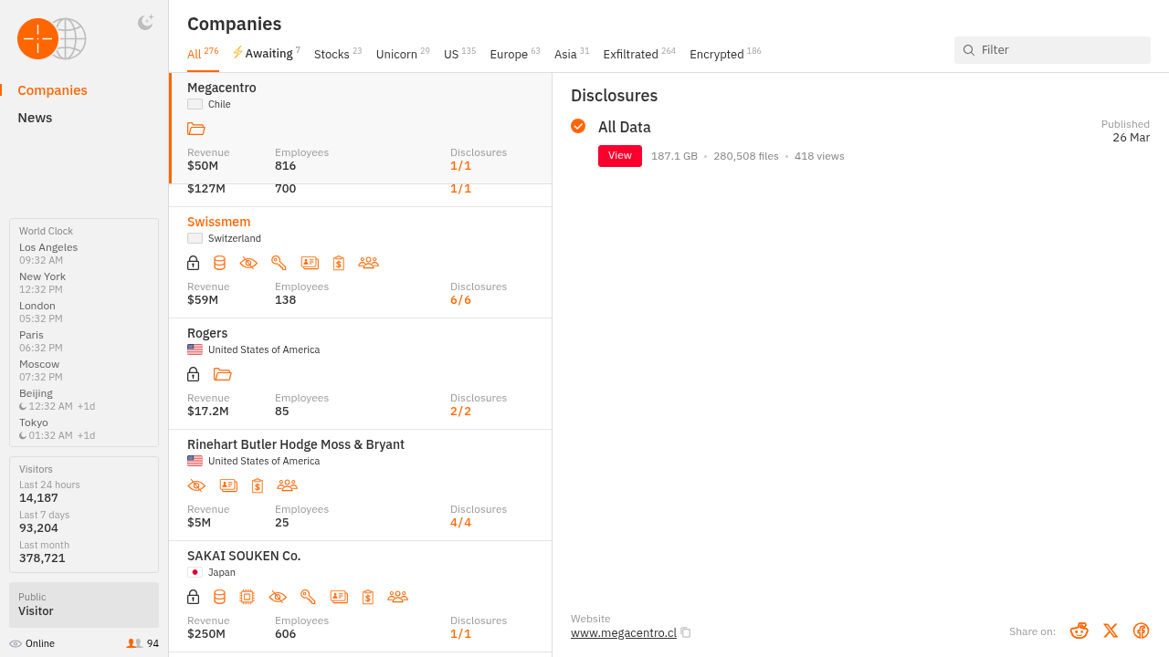Click the ID card icon in Swissmem row
The width and height of the screenshot is (1169, 657).
tap(310, 263)
